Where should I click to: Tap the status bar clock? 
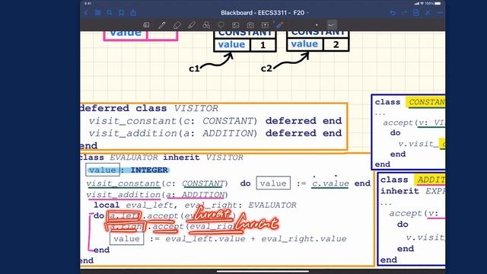point(88,3)
